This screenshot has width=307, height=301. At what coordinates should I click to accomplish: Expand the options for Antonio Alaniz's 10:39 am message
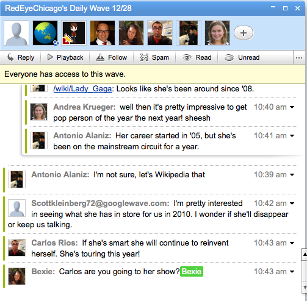pos(292,175)
